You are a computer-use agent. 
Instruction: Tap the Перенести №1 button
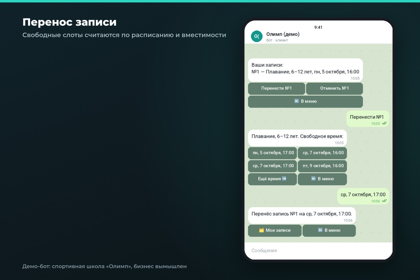276,89
